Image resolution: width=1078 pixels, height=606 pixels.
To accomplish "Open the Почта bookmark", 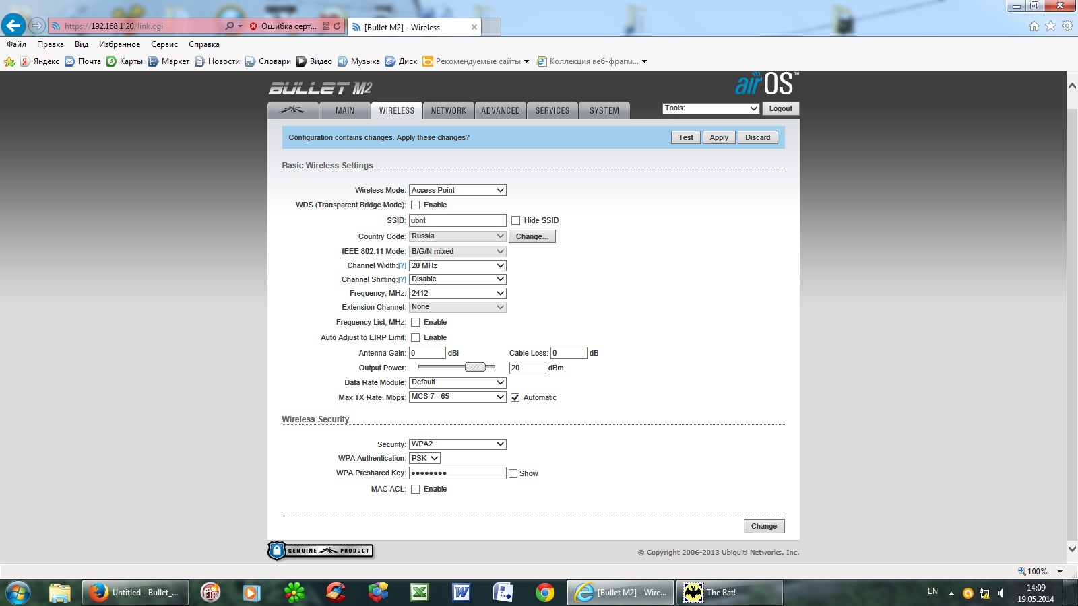I will 83,61.
